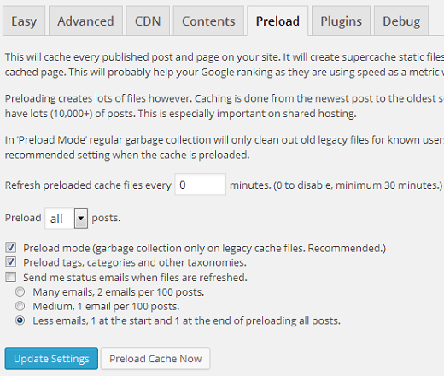
Task: Enable Send me status emails checkbox
Action: [11, 277]
